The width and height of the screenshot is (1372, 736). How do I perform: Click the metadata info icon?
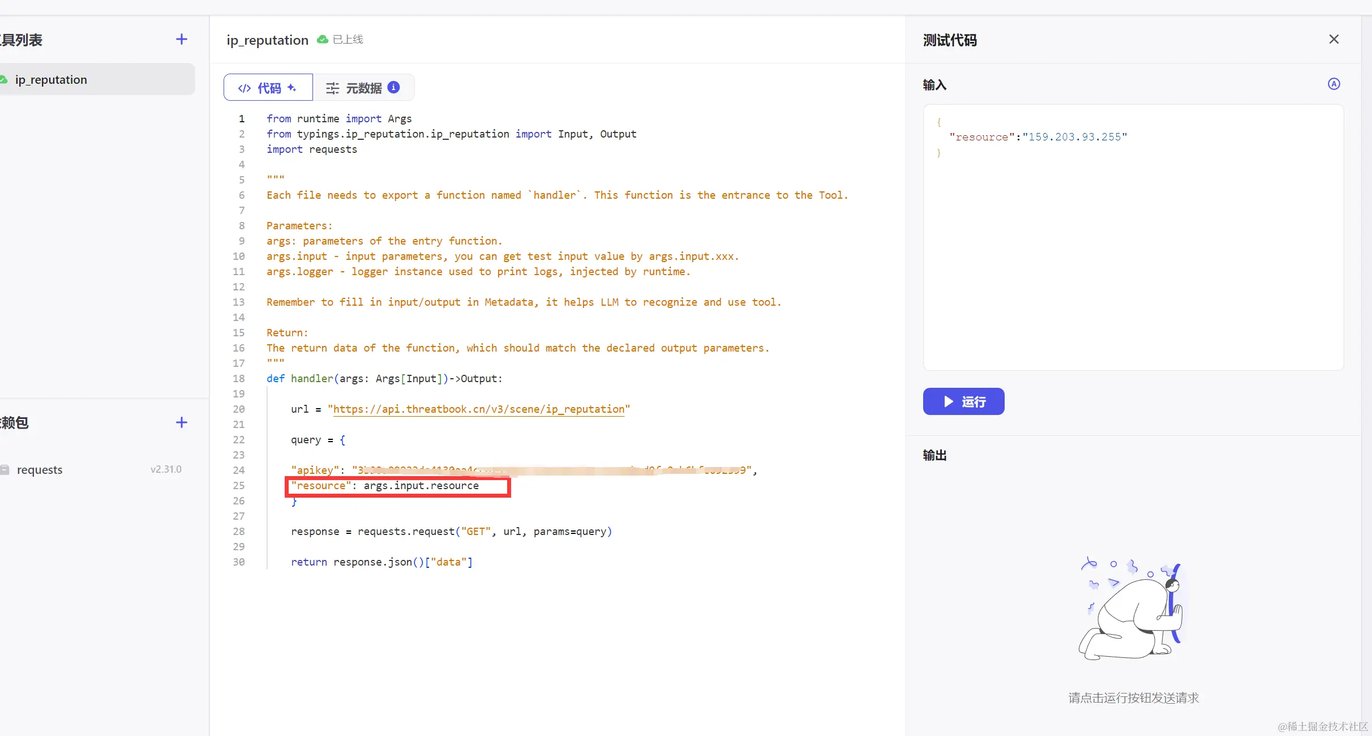pos(393,87)
